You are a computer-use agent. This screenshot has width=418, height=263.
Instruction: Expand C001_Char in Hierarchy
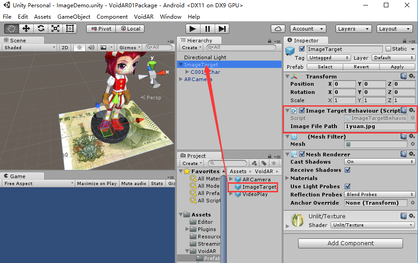click(187, 72)
